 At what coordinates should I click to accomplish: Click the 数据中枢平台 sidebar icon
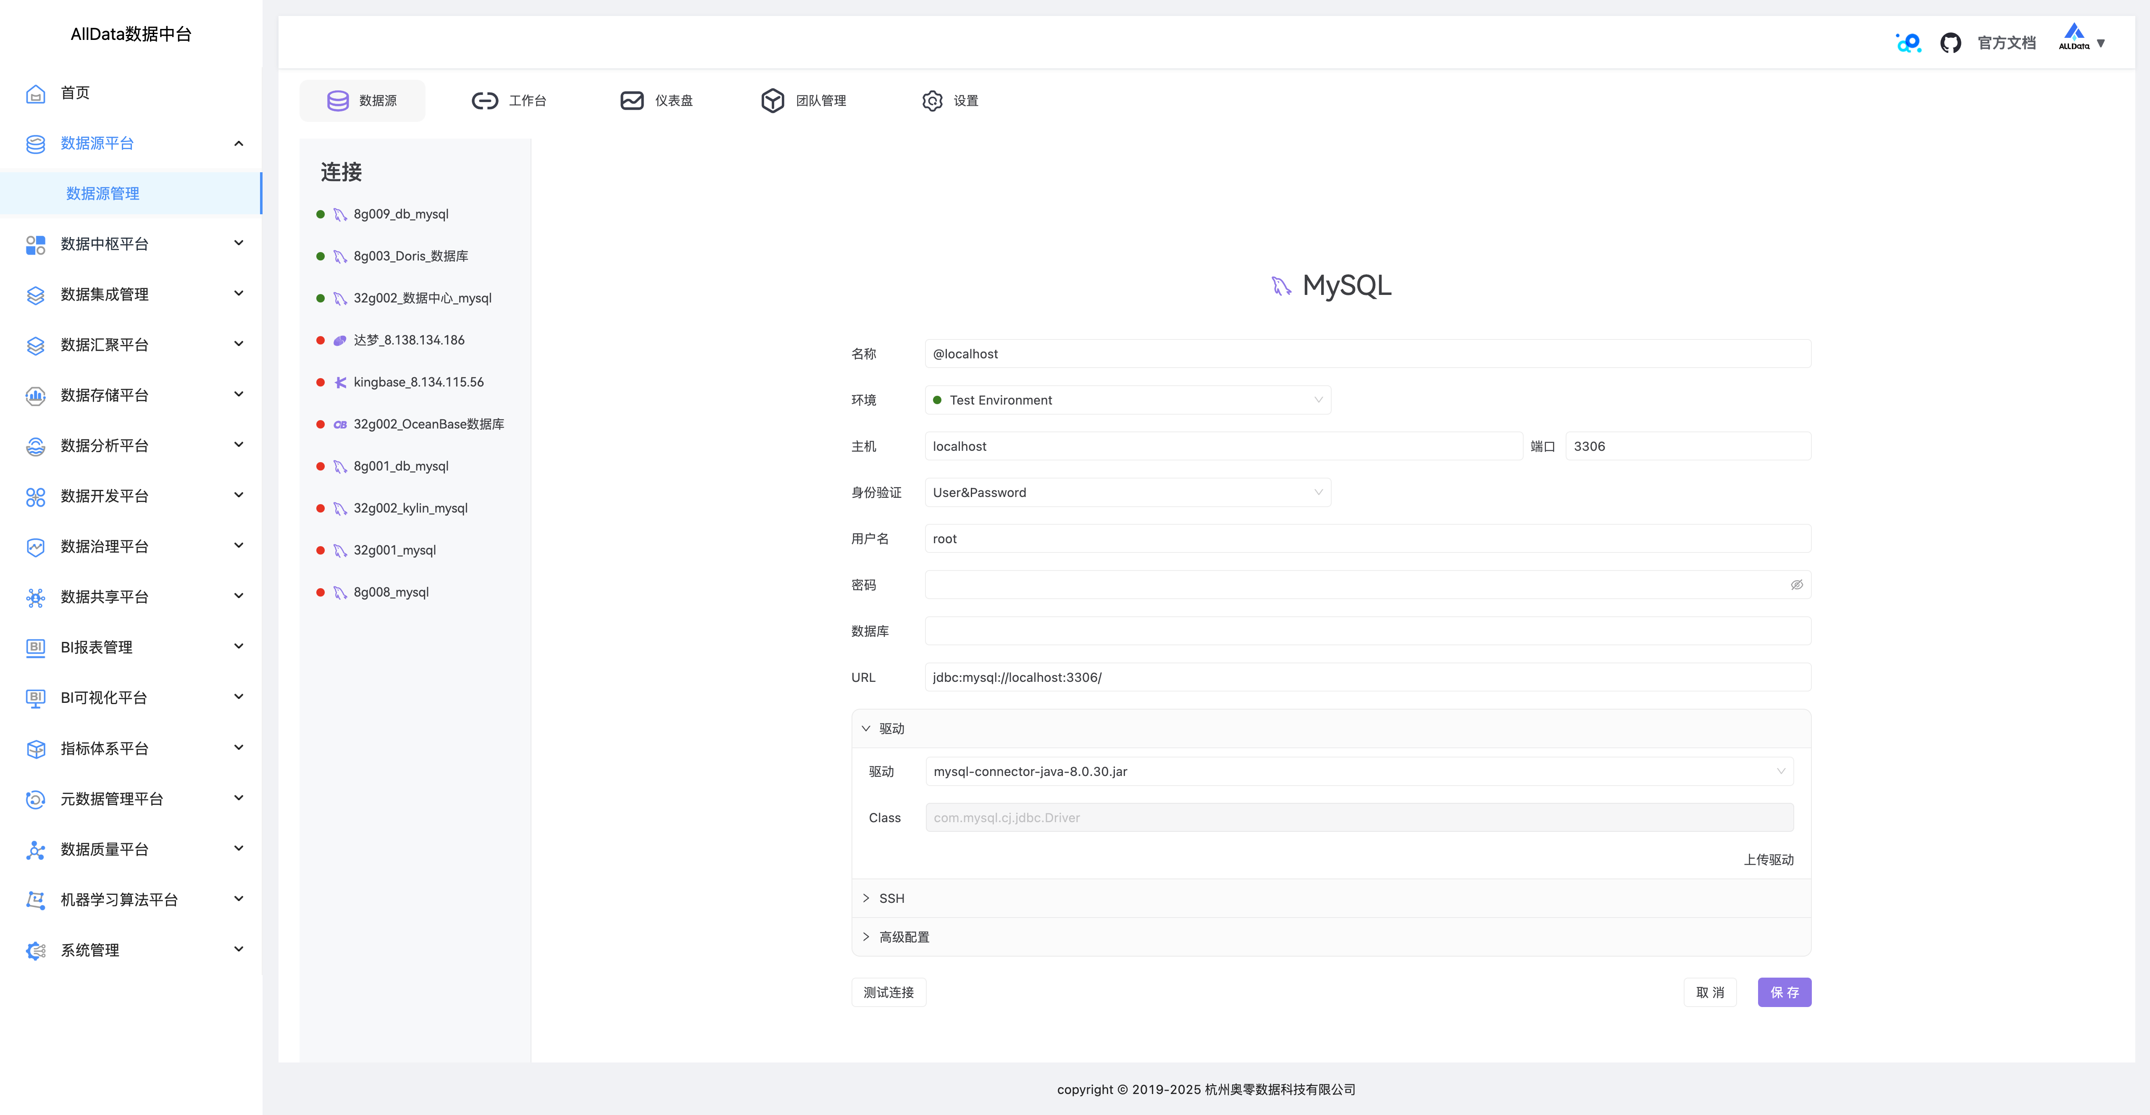pos(35,245)
